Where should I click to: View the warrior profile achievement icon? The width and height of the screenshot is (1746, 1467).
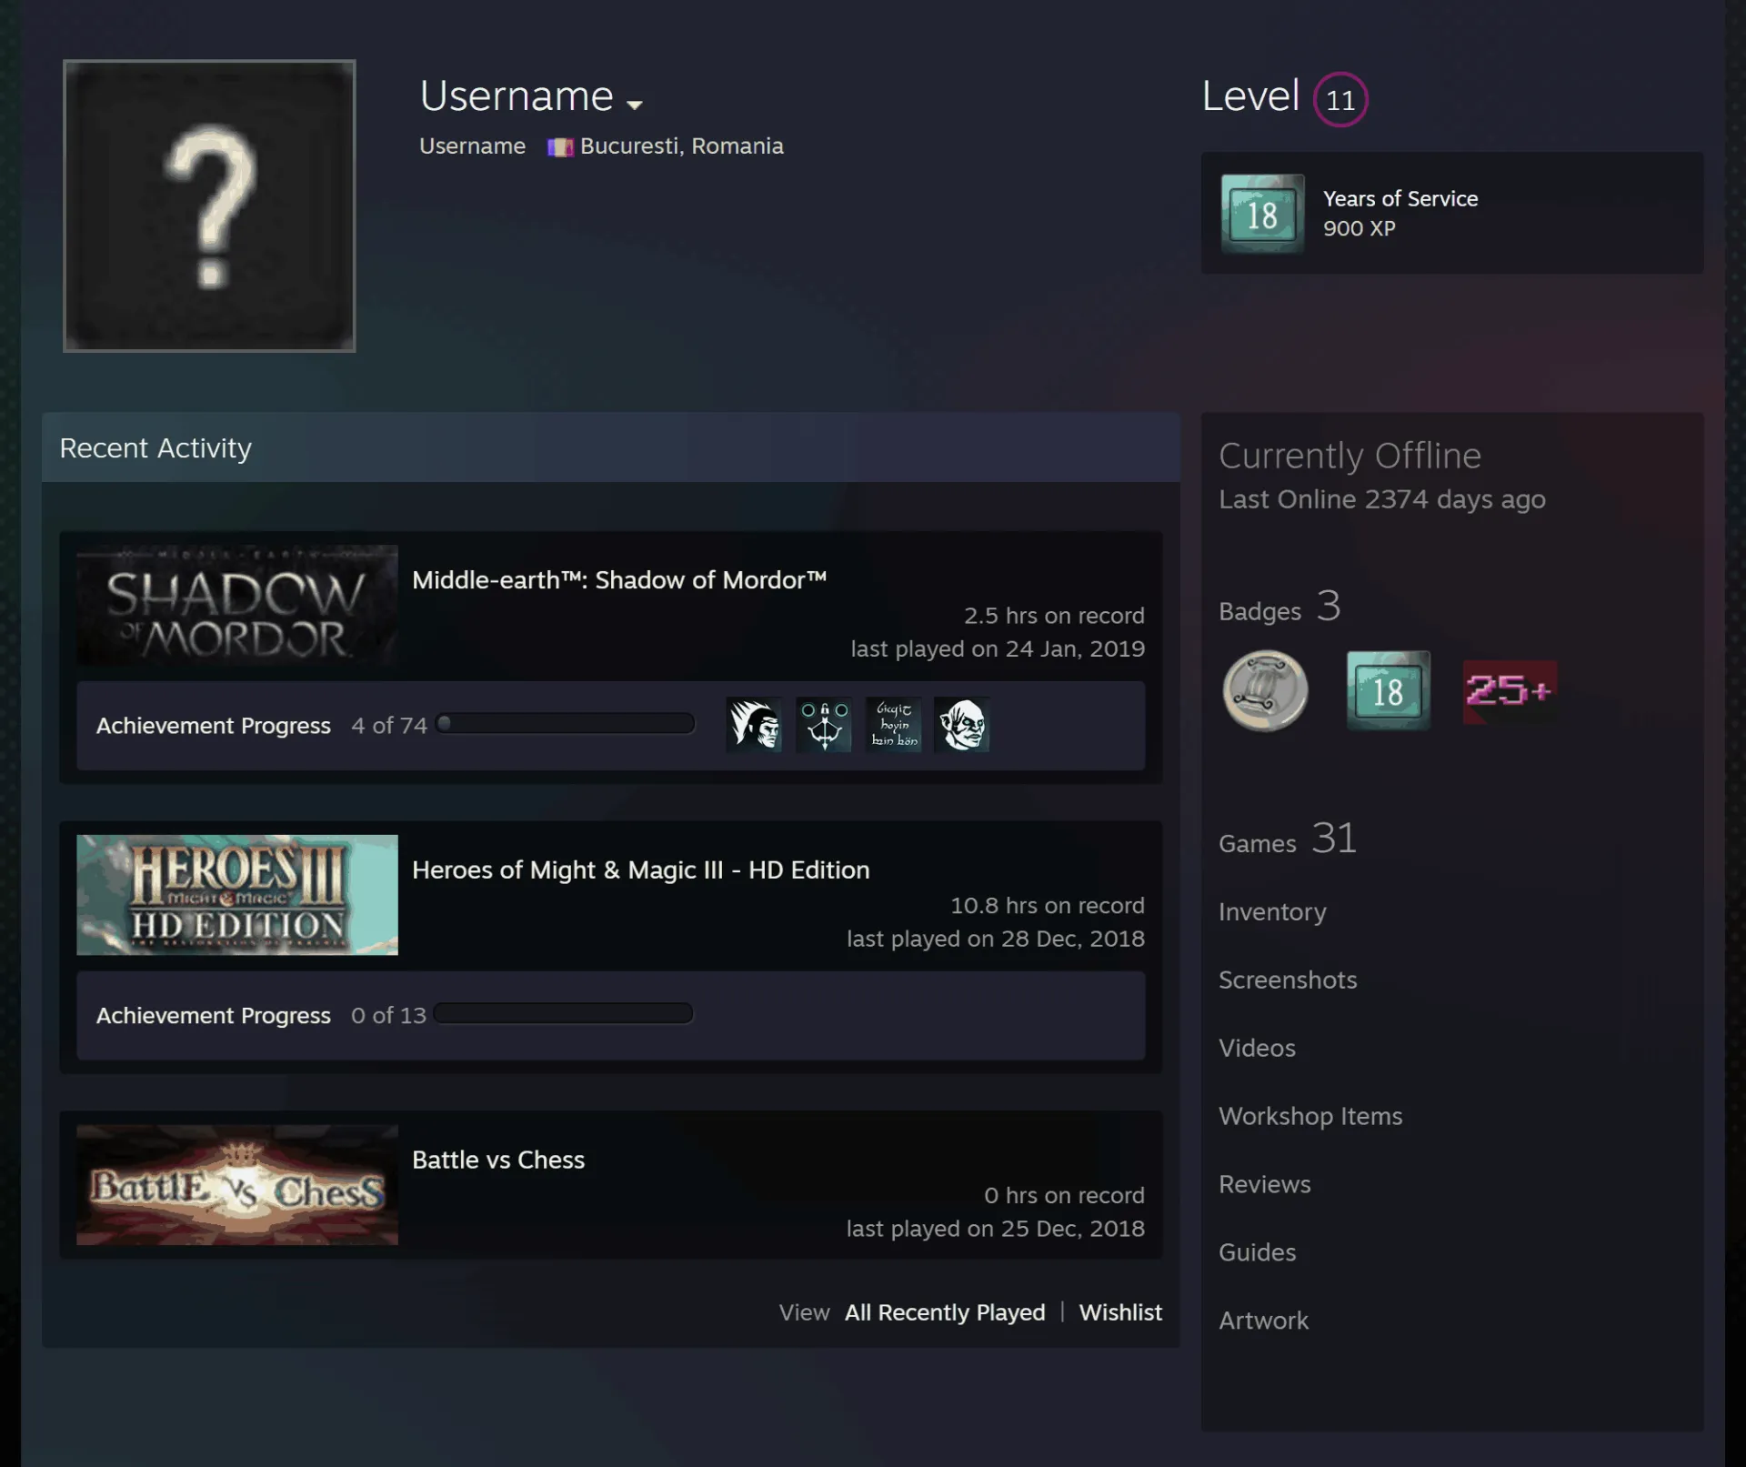(x=754, y=725)
